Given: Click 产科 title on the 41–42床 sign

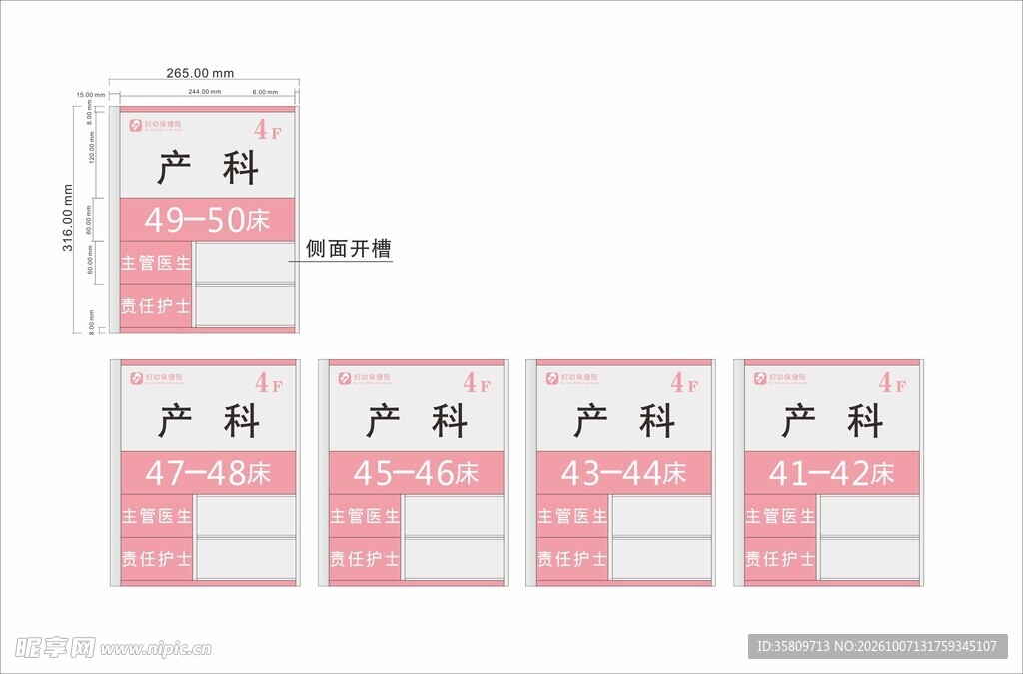Looking at the screenshot, I should point(832,421).
